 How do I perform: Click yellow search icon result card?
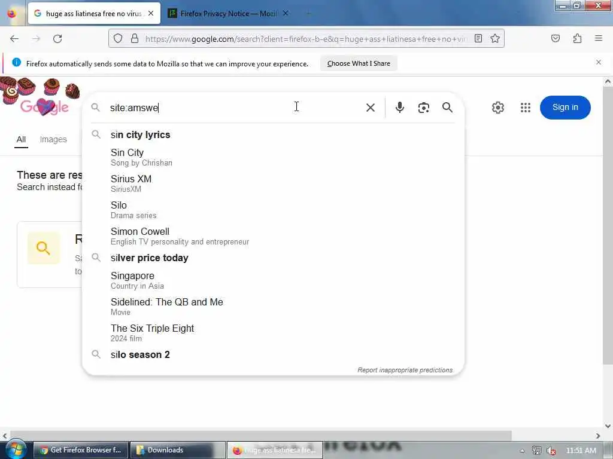pyautogui.click(x=43, y=248)
